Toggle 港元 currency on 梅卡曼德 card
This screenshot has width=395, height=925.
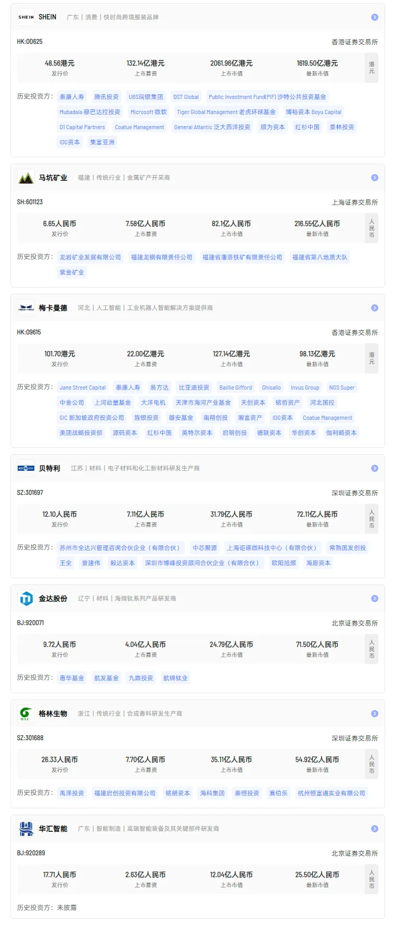pyautogui.click(x=372, y=358)
